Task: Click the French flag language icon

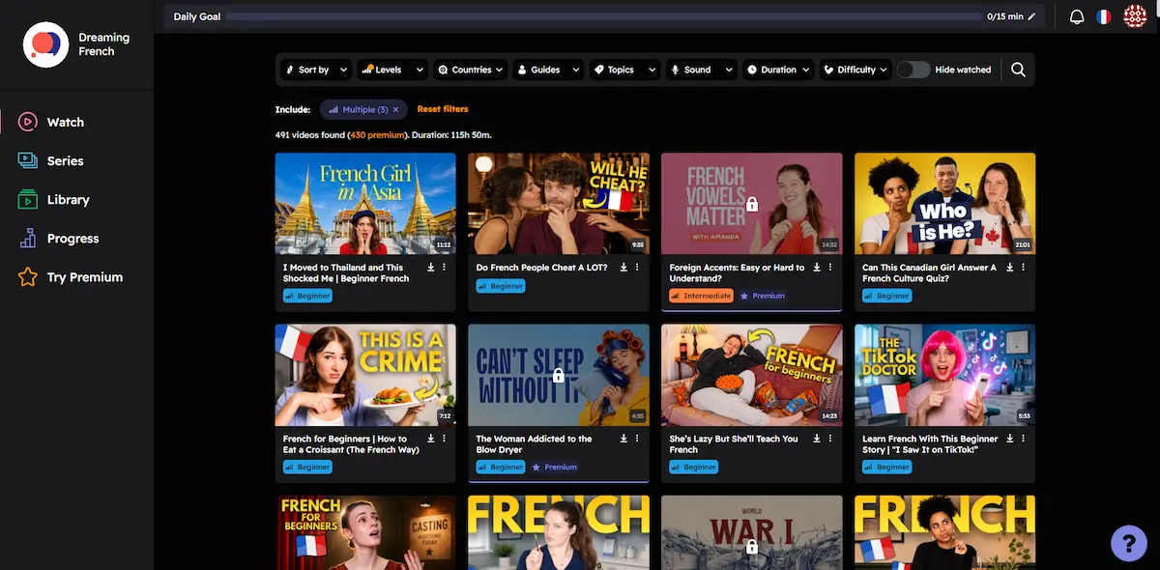Action: pos(1104,16)
